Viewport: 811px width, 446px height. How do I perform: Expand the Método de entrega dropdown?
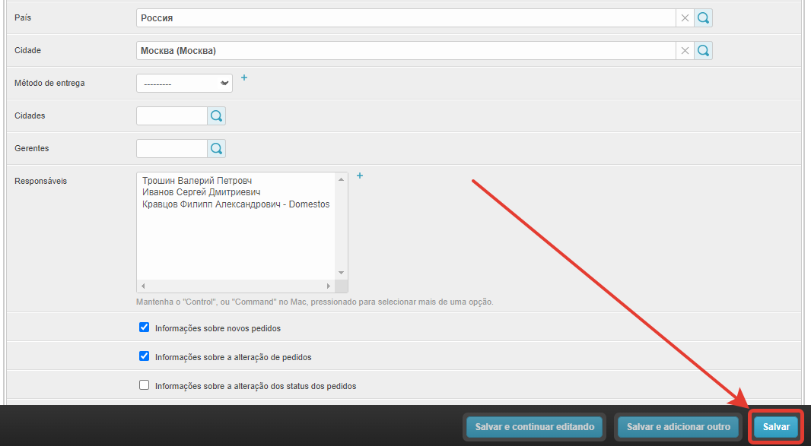pos(184,84)
